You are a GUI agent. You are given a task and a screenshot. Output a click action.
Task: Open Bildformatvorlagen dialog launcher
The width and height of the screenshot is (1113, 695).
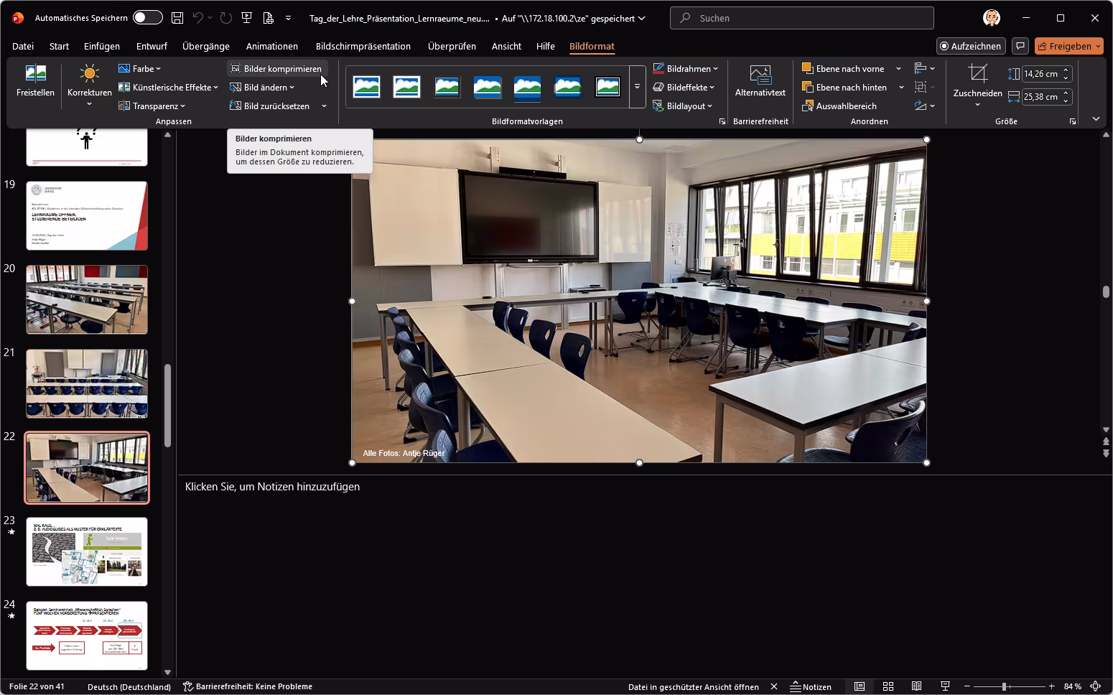[722, 122]
